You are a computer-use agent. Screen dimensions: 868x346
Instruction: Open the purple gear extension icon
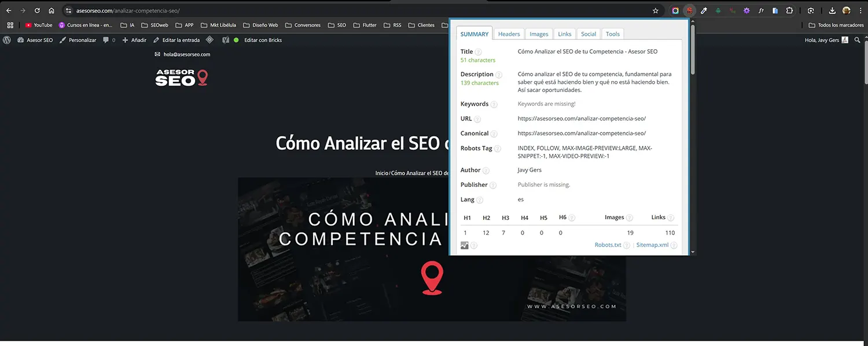pyautogui.click(x=746, y=10)
